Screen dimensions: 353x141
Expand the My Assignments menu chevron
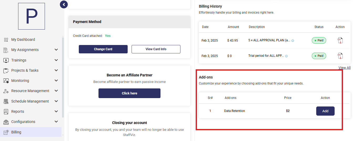(x=56, y=50)
